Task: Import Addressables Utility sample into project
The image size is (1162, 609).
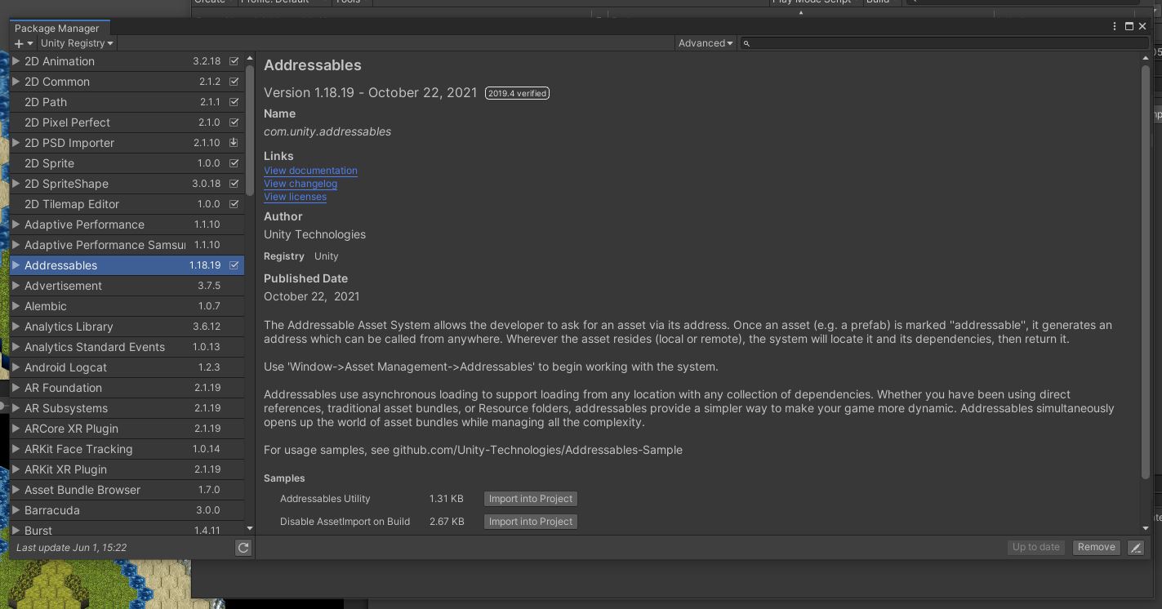Action: pyautogui.click(x=531, y=499)
